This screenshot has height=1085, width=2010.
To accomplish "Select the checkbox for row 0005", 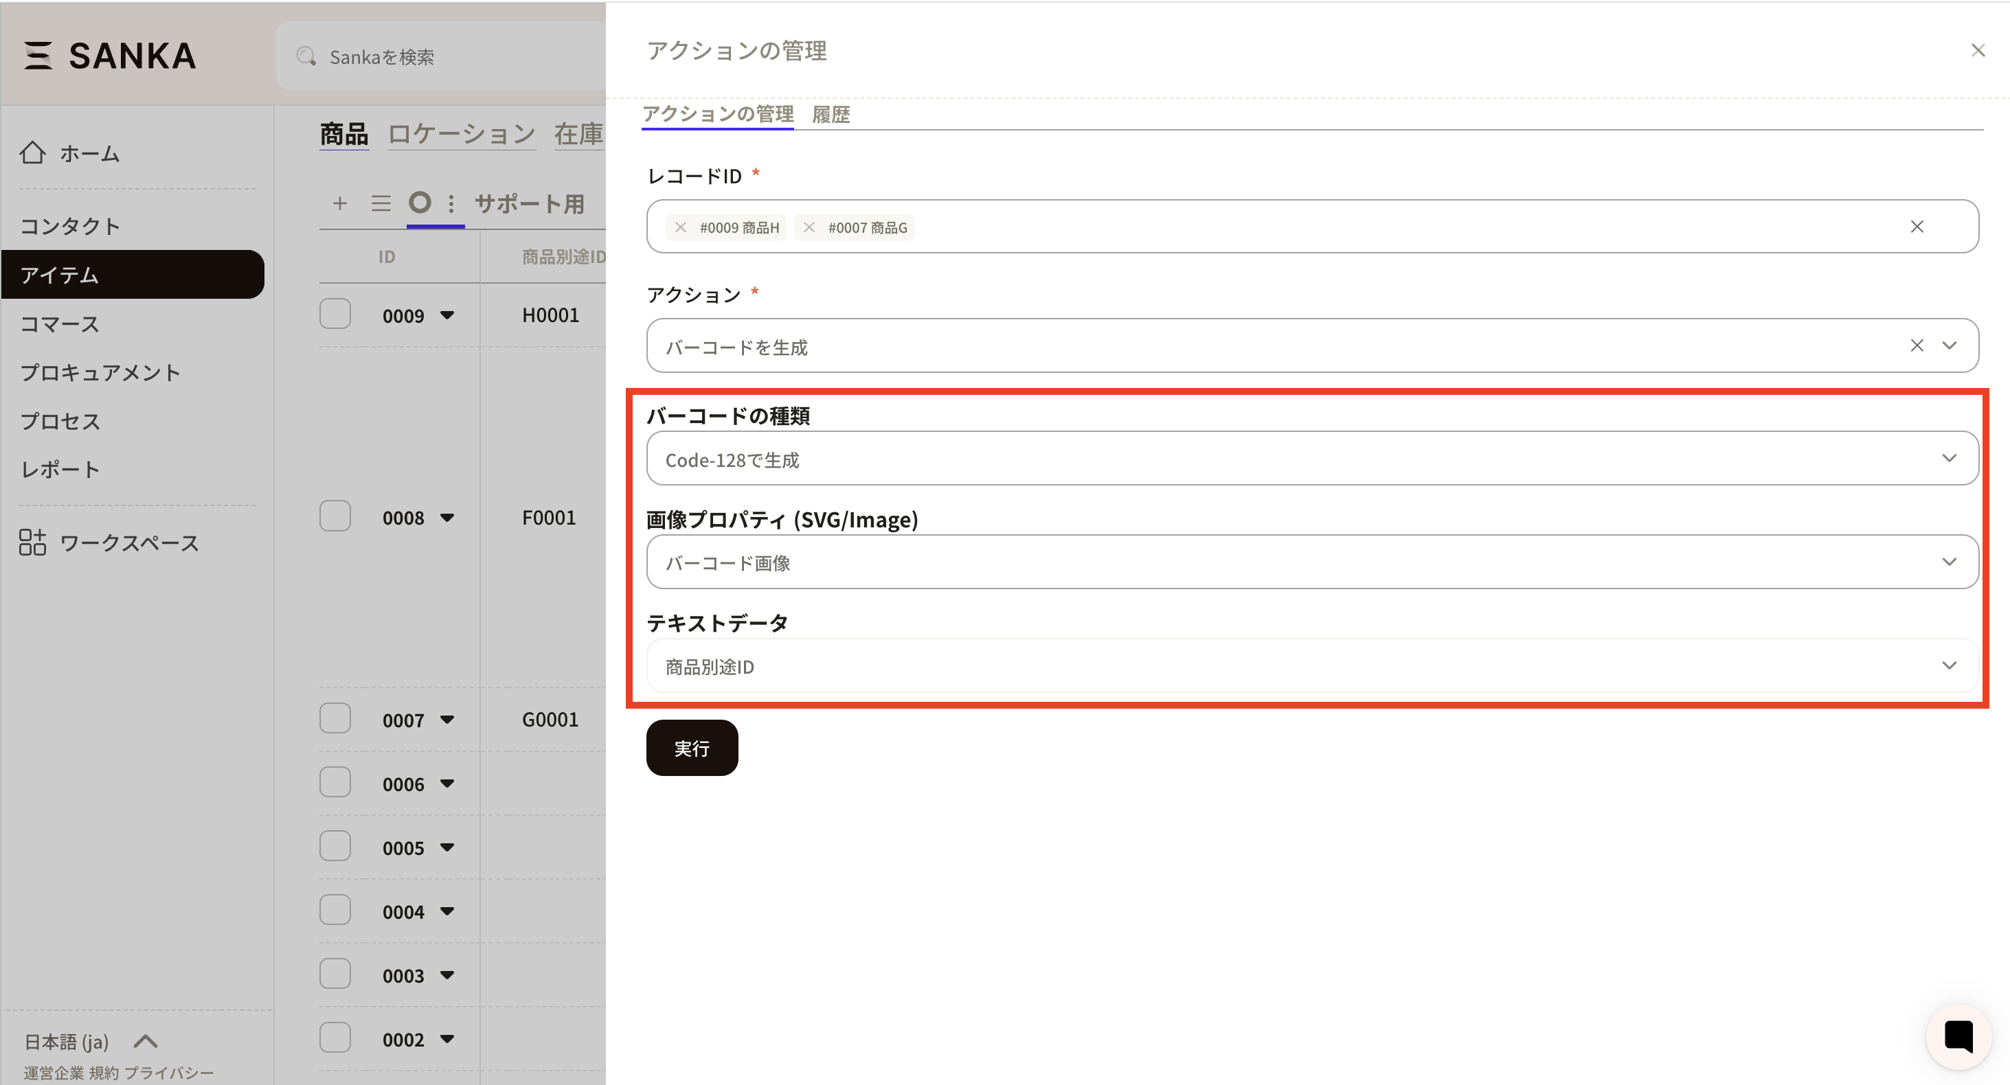I will 335,846.
